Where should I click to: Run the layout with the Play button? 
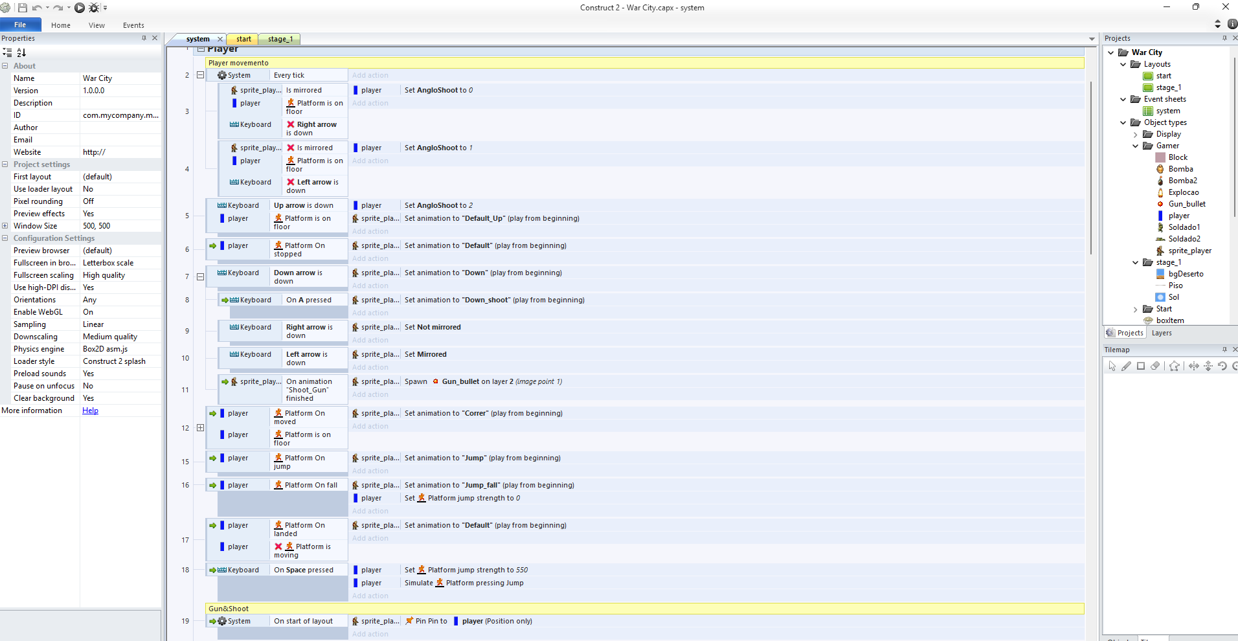pos(79,8)
